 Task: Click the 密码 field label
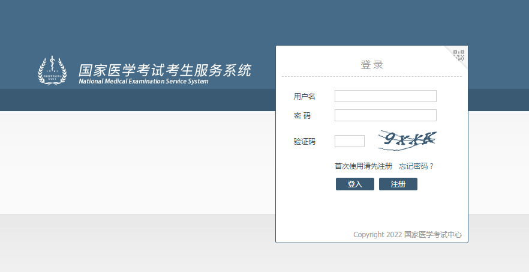click(x=302, y=116)
